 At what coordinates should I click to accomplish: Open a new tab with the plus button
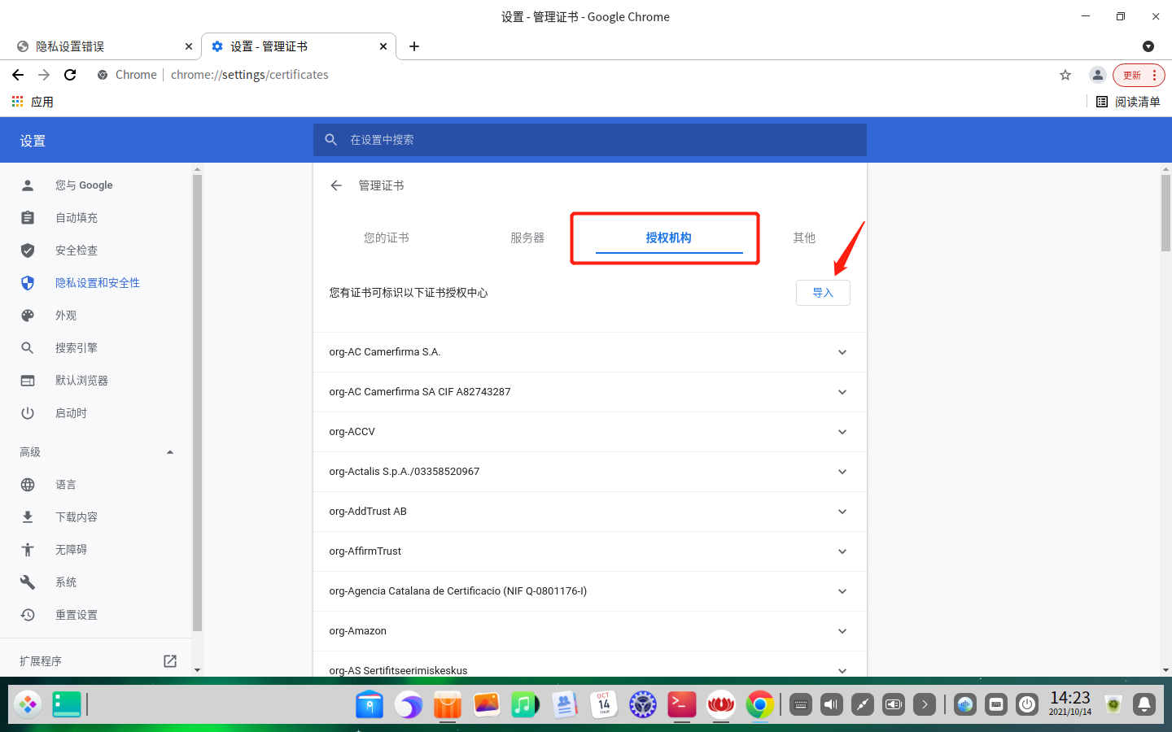(x=414, y=46)
